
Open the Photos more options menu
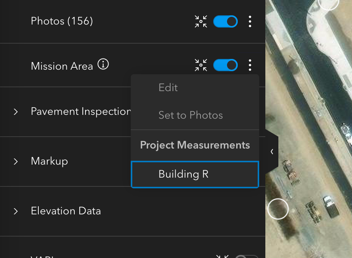click(x=250, y=21)
